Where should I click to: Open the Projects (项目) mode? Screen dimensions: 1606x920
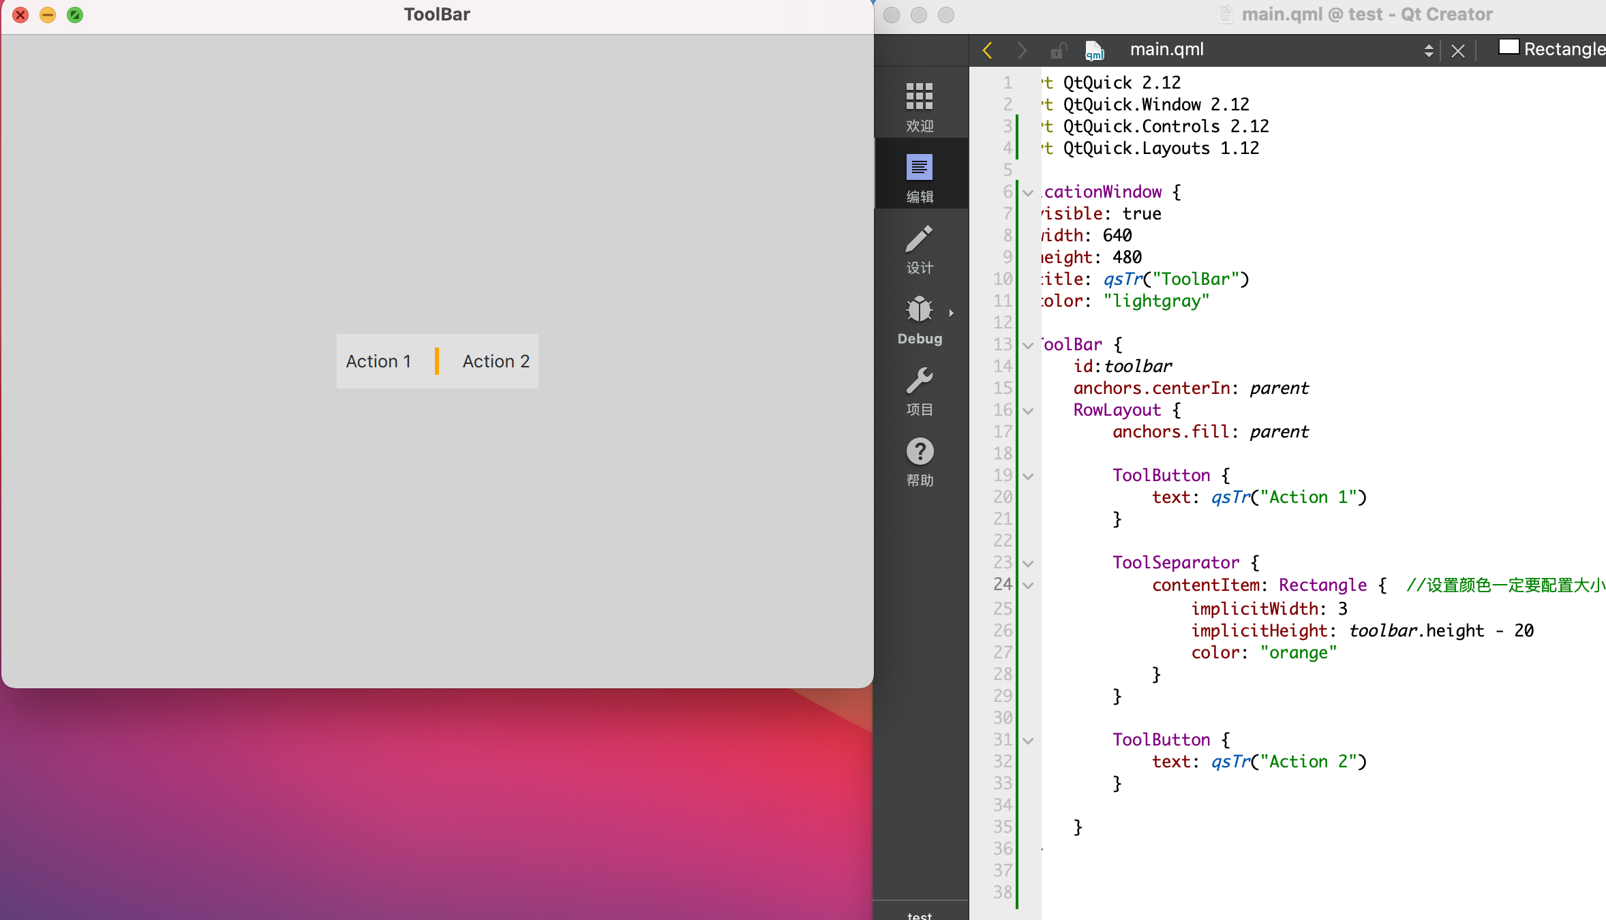pyautogui.click(x=920, y=391)
